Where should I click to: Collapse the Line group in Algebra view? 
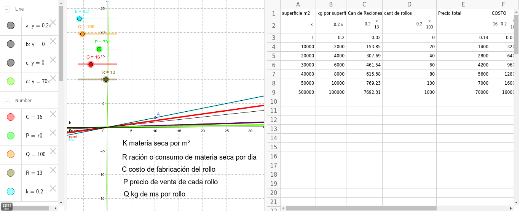7,9
